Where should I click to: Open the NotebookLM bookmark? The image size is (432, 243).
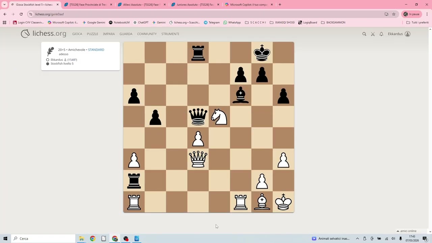click(x=119, y=23)
